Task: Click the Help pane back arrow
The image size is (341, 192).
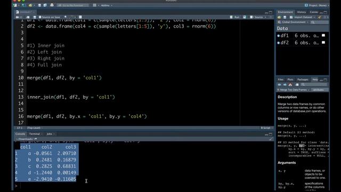Action: (279, 85)
